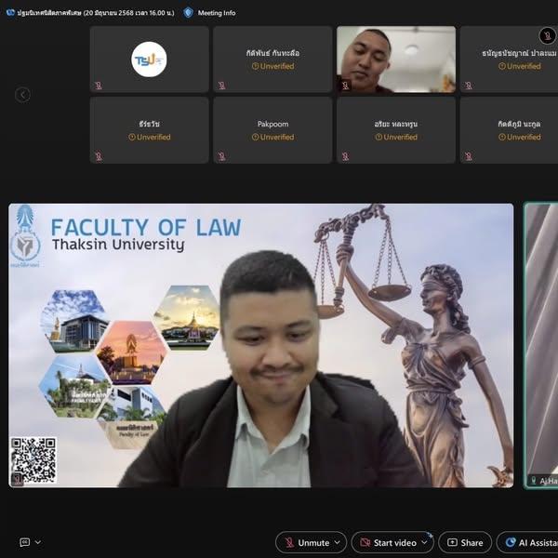Click Unverified label under อริยะ
The image size is (558, 558).
[396, 137]
